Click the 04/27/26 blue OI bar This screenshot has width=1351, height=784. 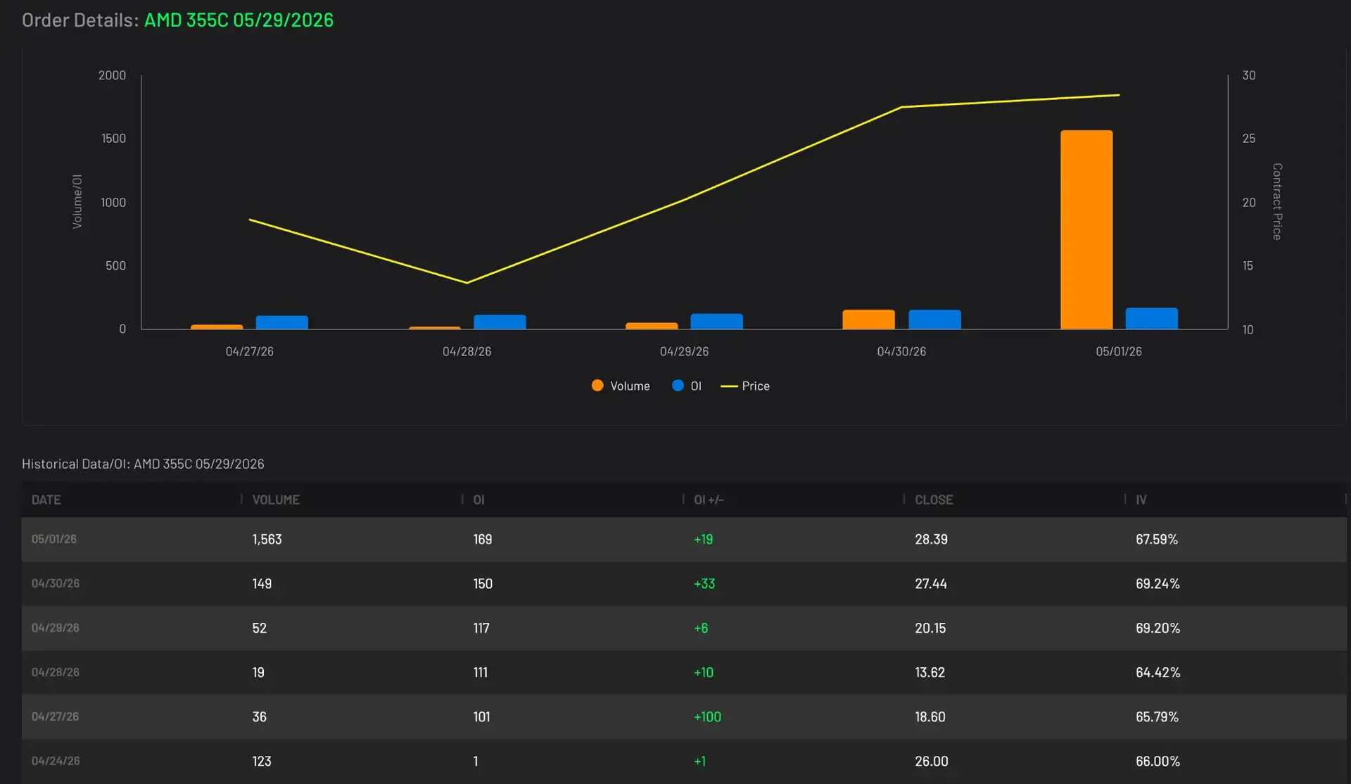click(281, 322)
